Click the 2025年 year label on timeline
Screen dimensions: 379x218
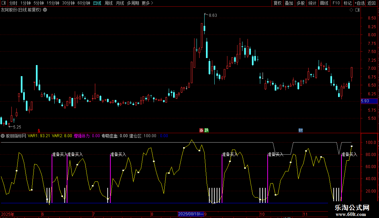coord(8,214)
